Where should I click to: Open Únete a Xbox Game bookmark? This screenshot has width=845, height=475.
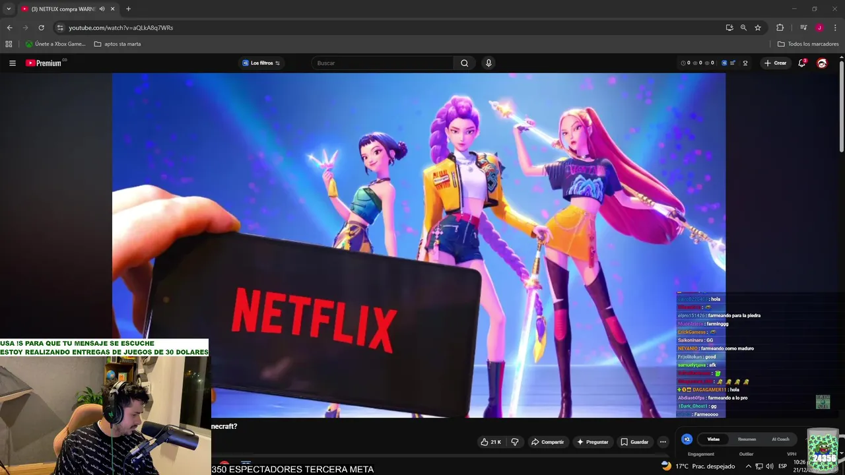point(55,44)
